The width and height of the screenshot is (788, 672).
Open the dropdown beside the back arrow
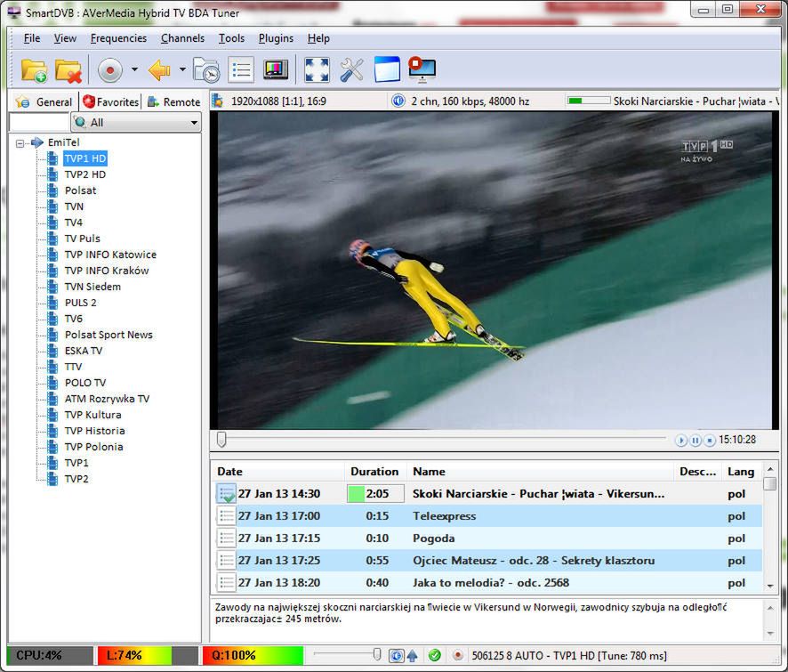182,69
